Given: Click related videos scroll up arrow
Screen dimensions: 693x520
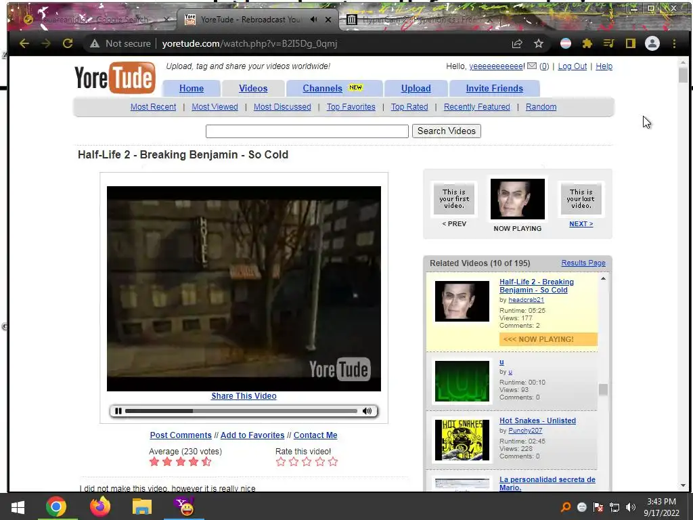Looking at the screenshot, I should [x=603, y=278].
